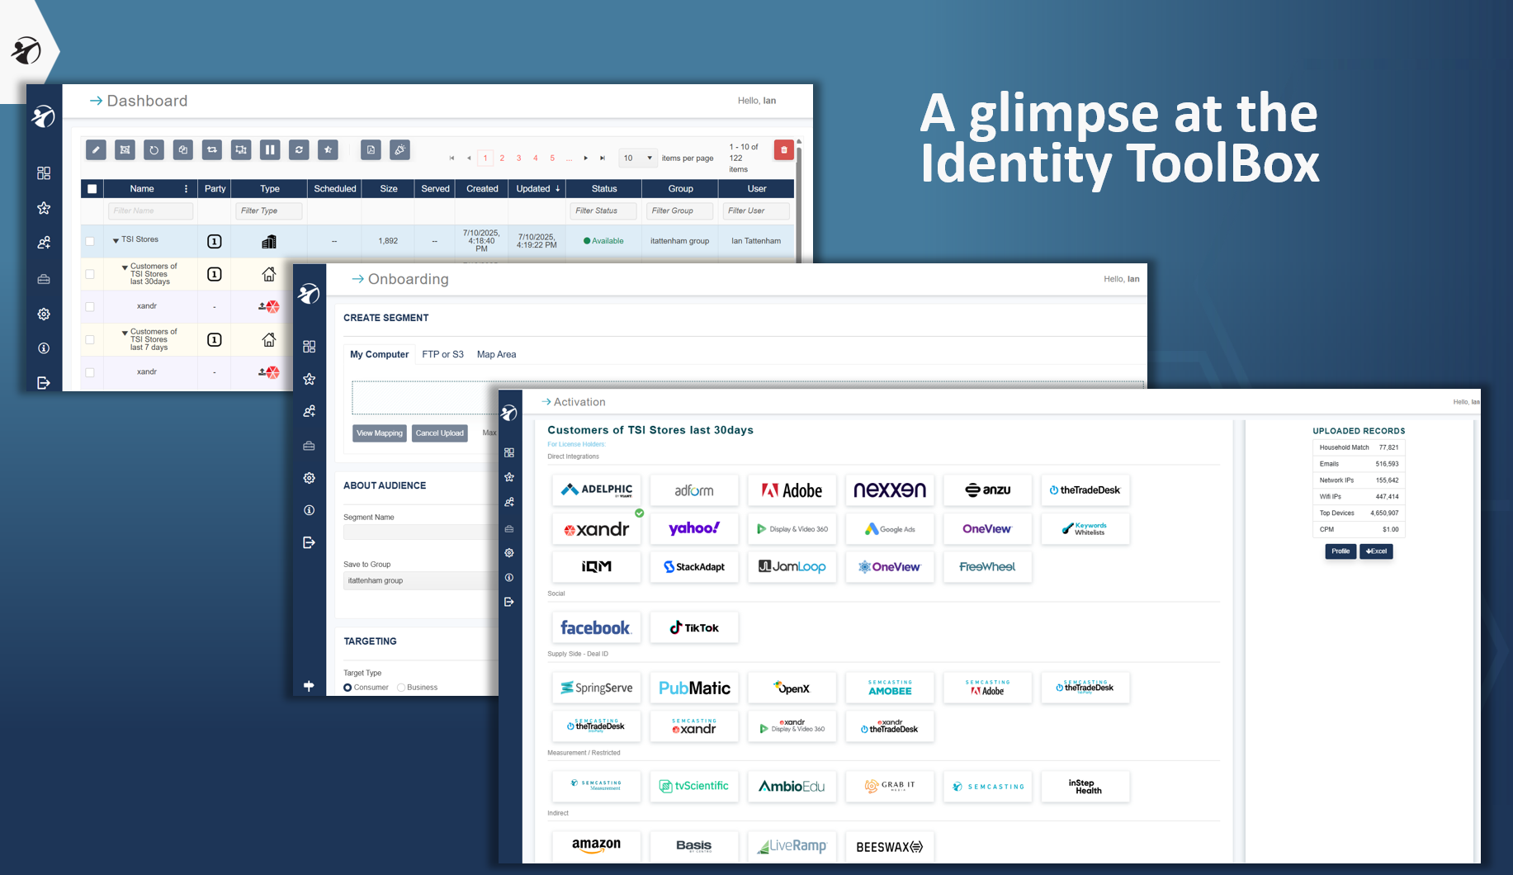Sort by the Updated column
1513x875 pixels.
pos(538,189)
